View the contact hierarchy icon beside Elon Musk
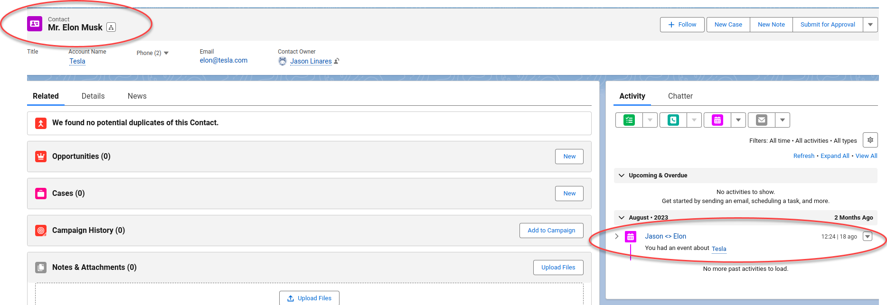The height and width of the screenshot is (305, 887). click(x=111, y=28)
